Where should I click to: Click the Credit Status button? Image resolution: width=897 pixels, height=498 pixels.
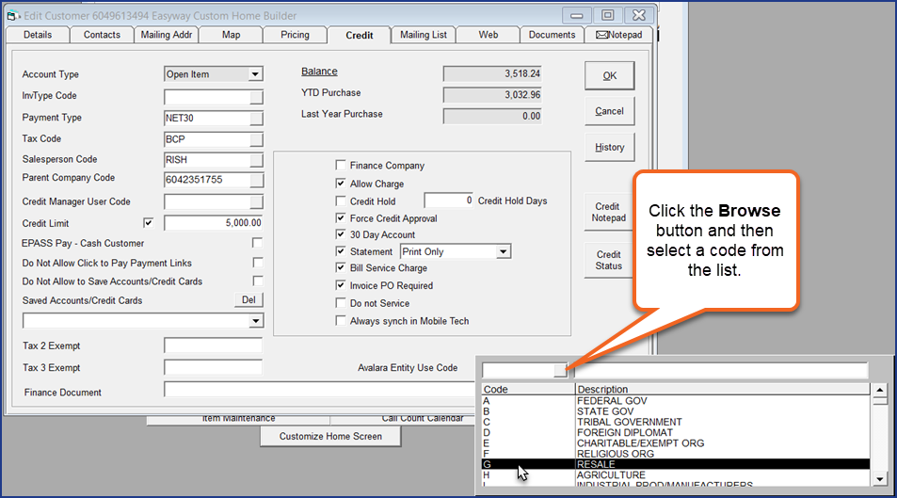608,260
